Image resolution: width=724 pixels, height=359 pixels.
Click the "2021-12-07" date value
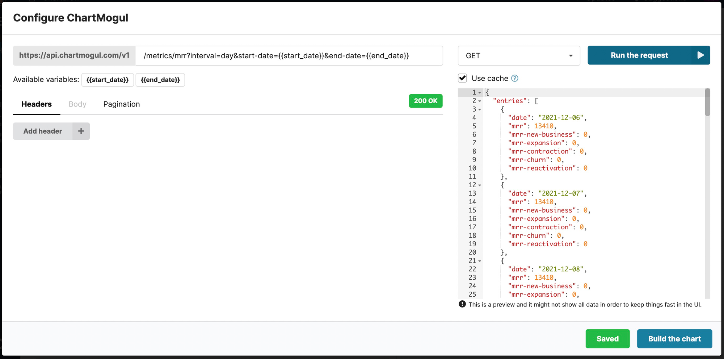561,193
